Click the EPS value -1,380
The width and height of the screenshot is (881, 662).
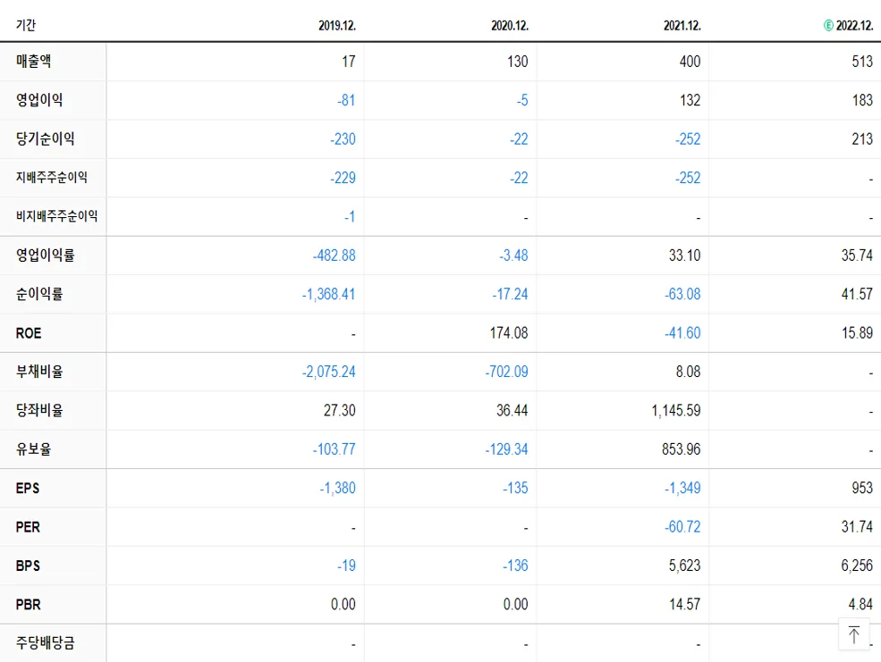pos(338,488)
